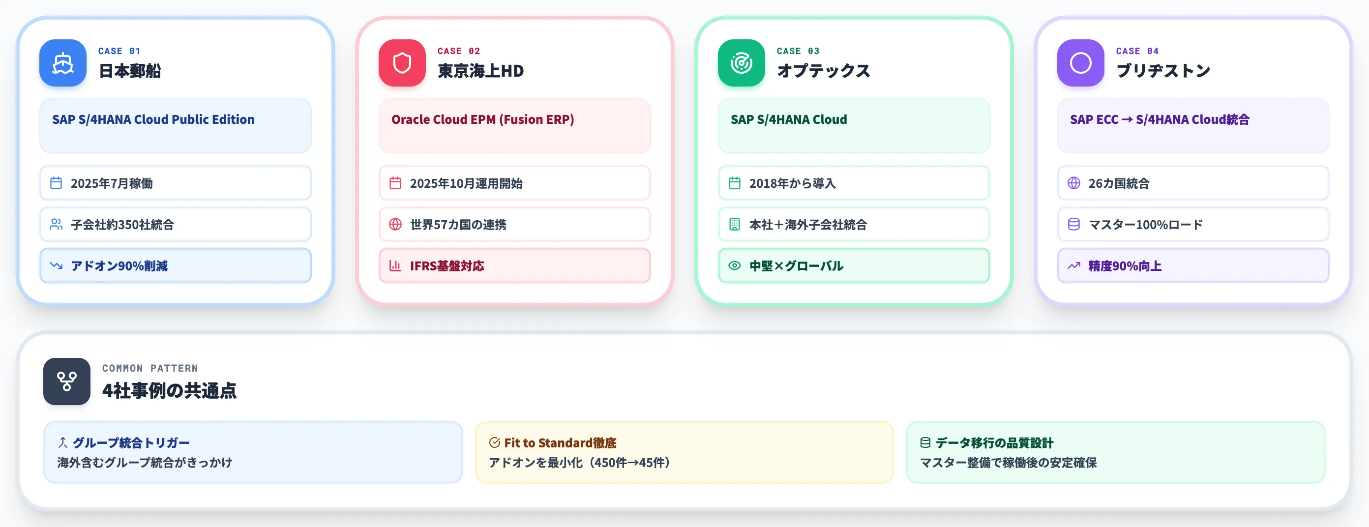
Task: Click the ブリヂストン card title
Action: (1163, 71)
